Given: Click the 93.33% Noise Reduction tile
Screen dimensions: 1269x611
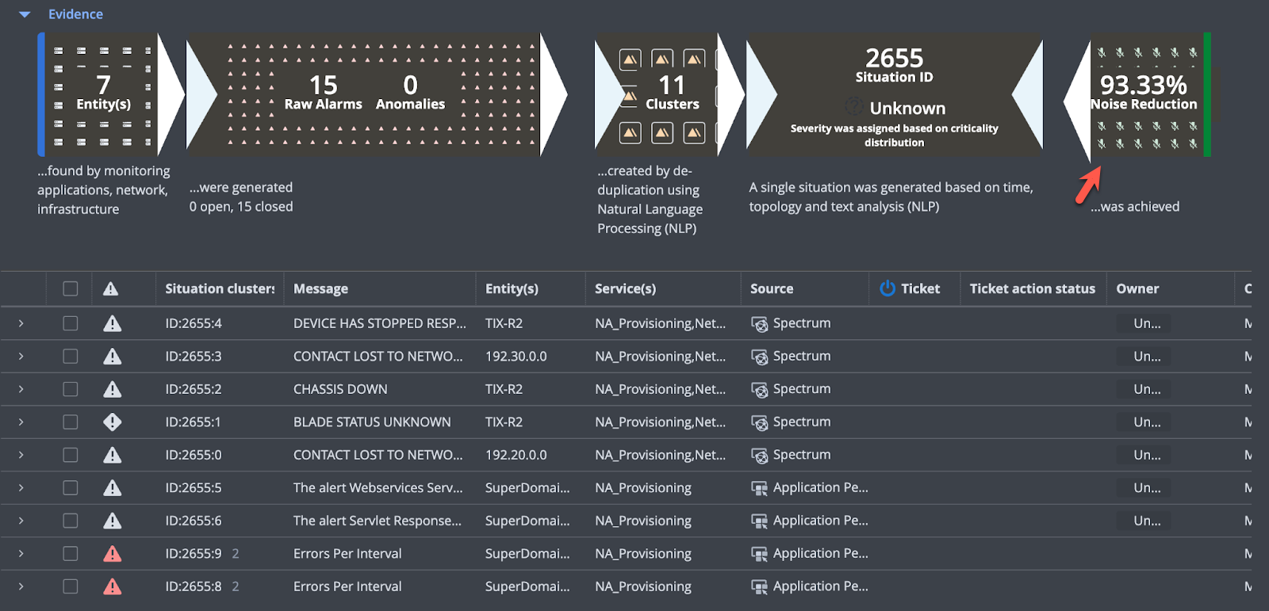Looking at the screenshot, I should tap(1137, 94).
